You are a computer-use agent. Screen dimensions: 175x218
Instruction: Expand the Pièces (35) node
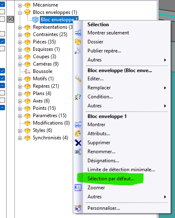tap(20, 42)
